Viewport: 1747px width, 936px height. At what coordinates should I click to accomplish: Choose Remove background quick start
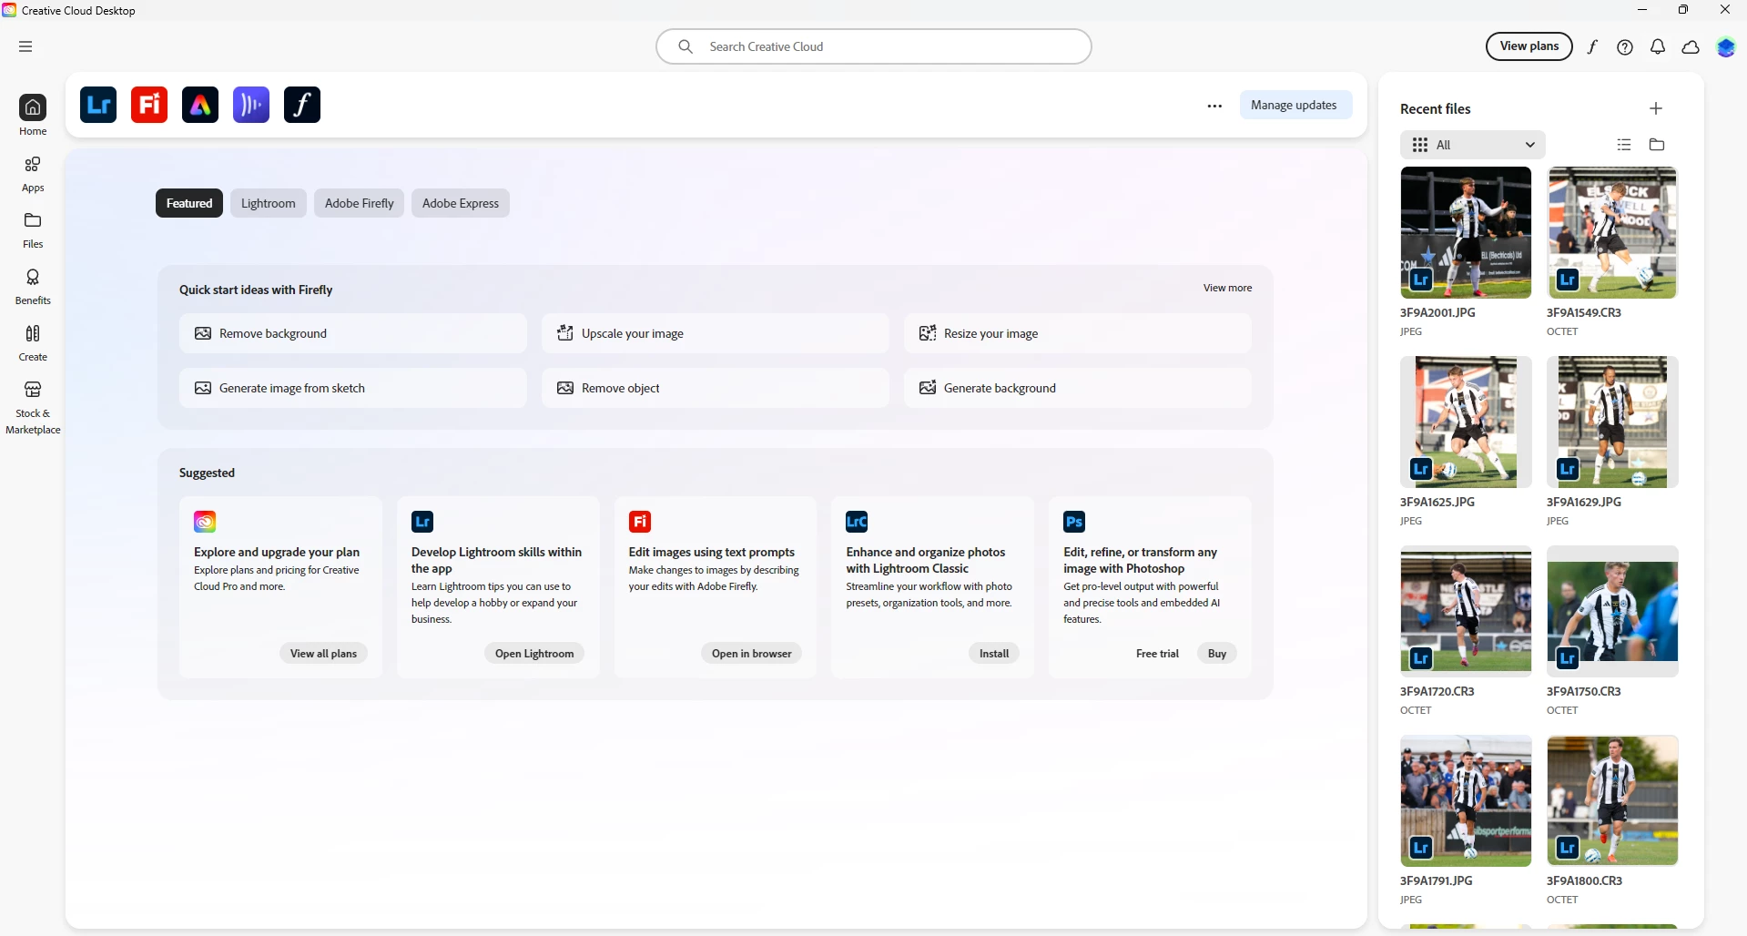coord(353,333)
